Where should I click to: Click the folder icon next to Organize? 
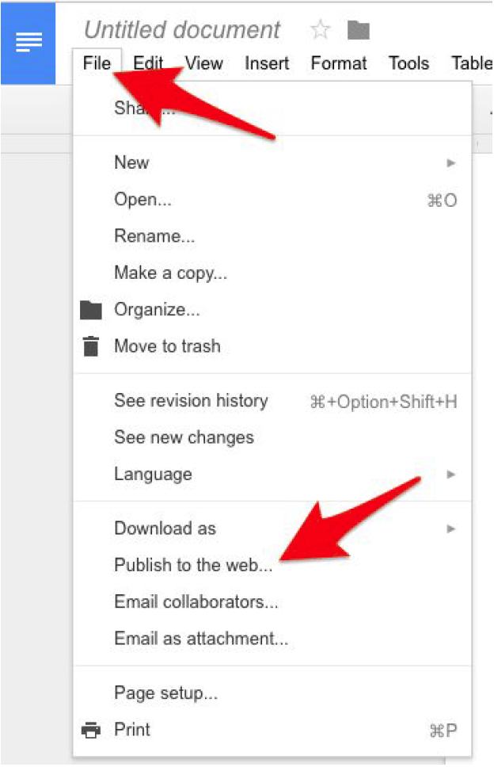click(x=92, y=310)
